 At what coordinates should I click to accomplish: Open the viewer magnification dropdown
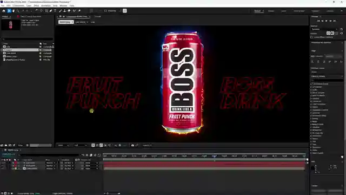pos(63,145)
